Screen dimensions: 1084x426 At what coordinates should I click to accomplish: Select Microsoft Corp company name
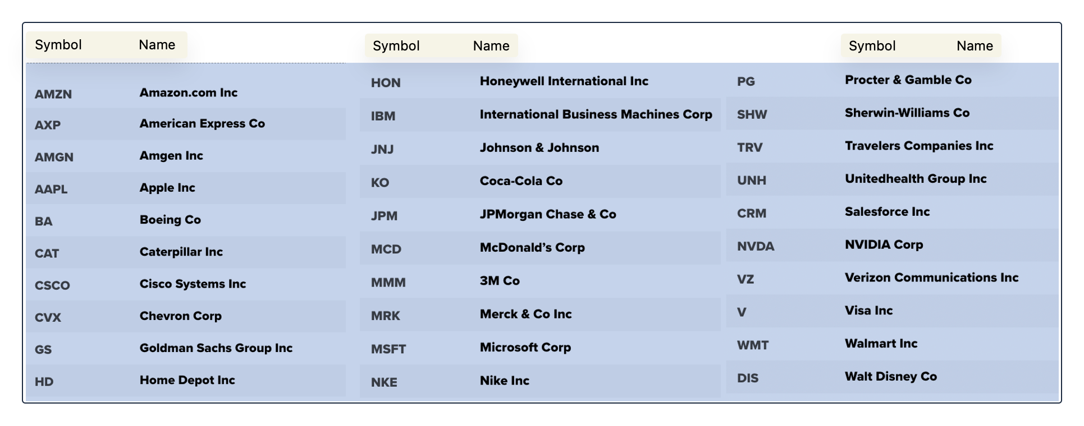pos(525,348)
